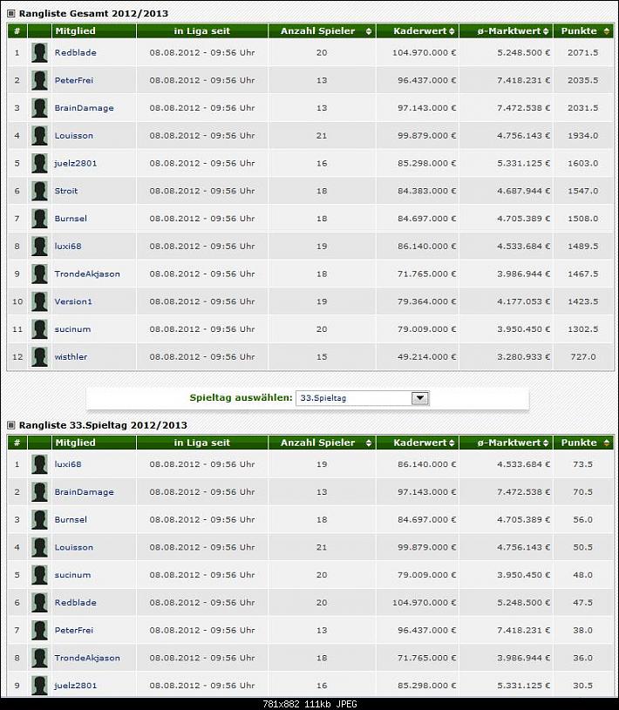
Task: Sort 33.Spieltag table by ø-Marktwert arrows
Action: click(x=547, y=443)
